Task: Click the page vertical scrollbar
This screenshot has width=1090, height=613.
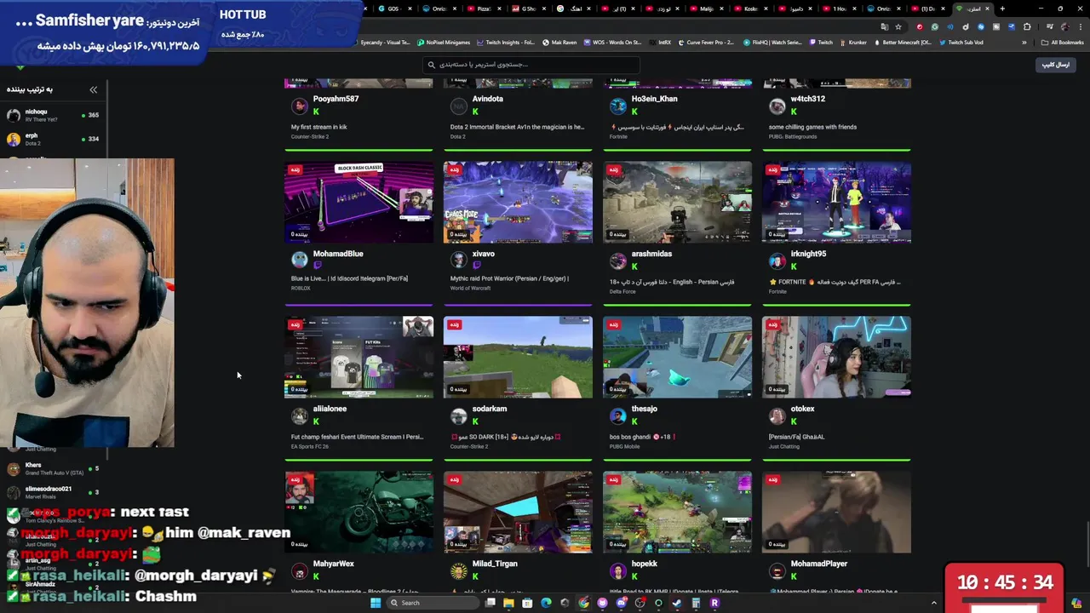Action: (x=1087, y=543)
